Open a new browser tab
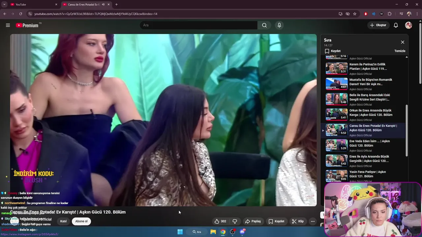The image size is (422, 237). point(116,5)
